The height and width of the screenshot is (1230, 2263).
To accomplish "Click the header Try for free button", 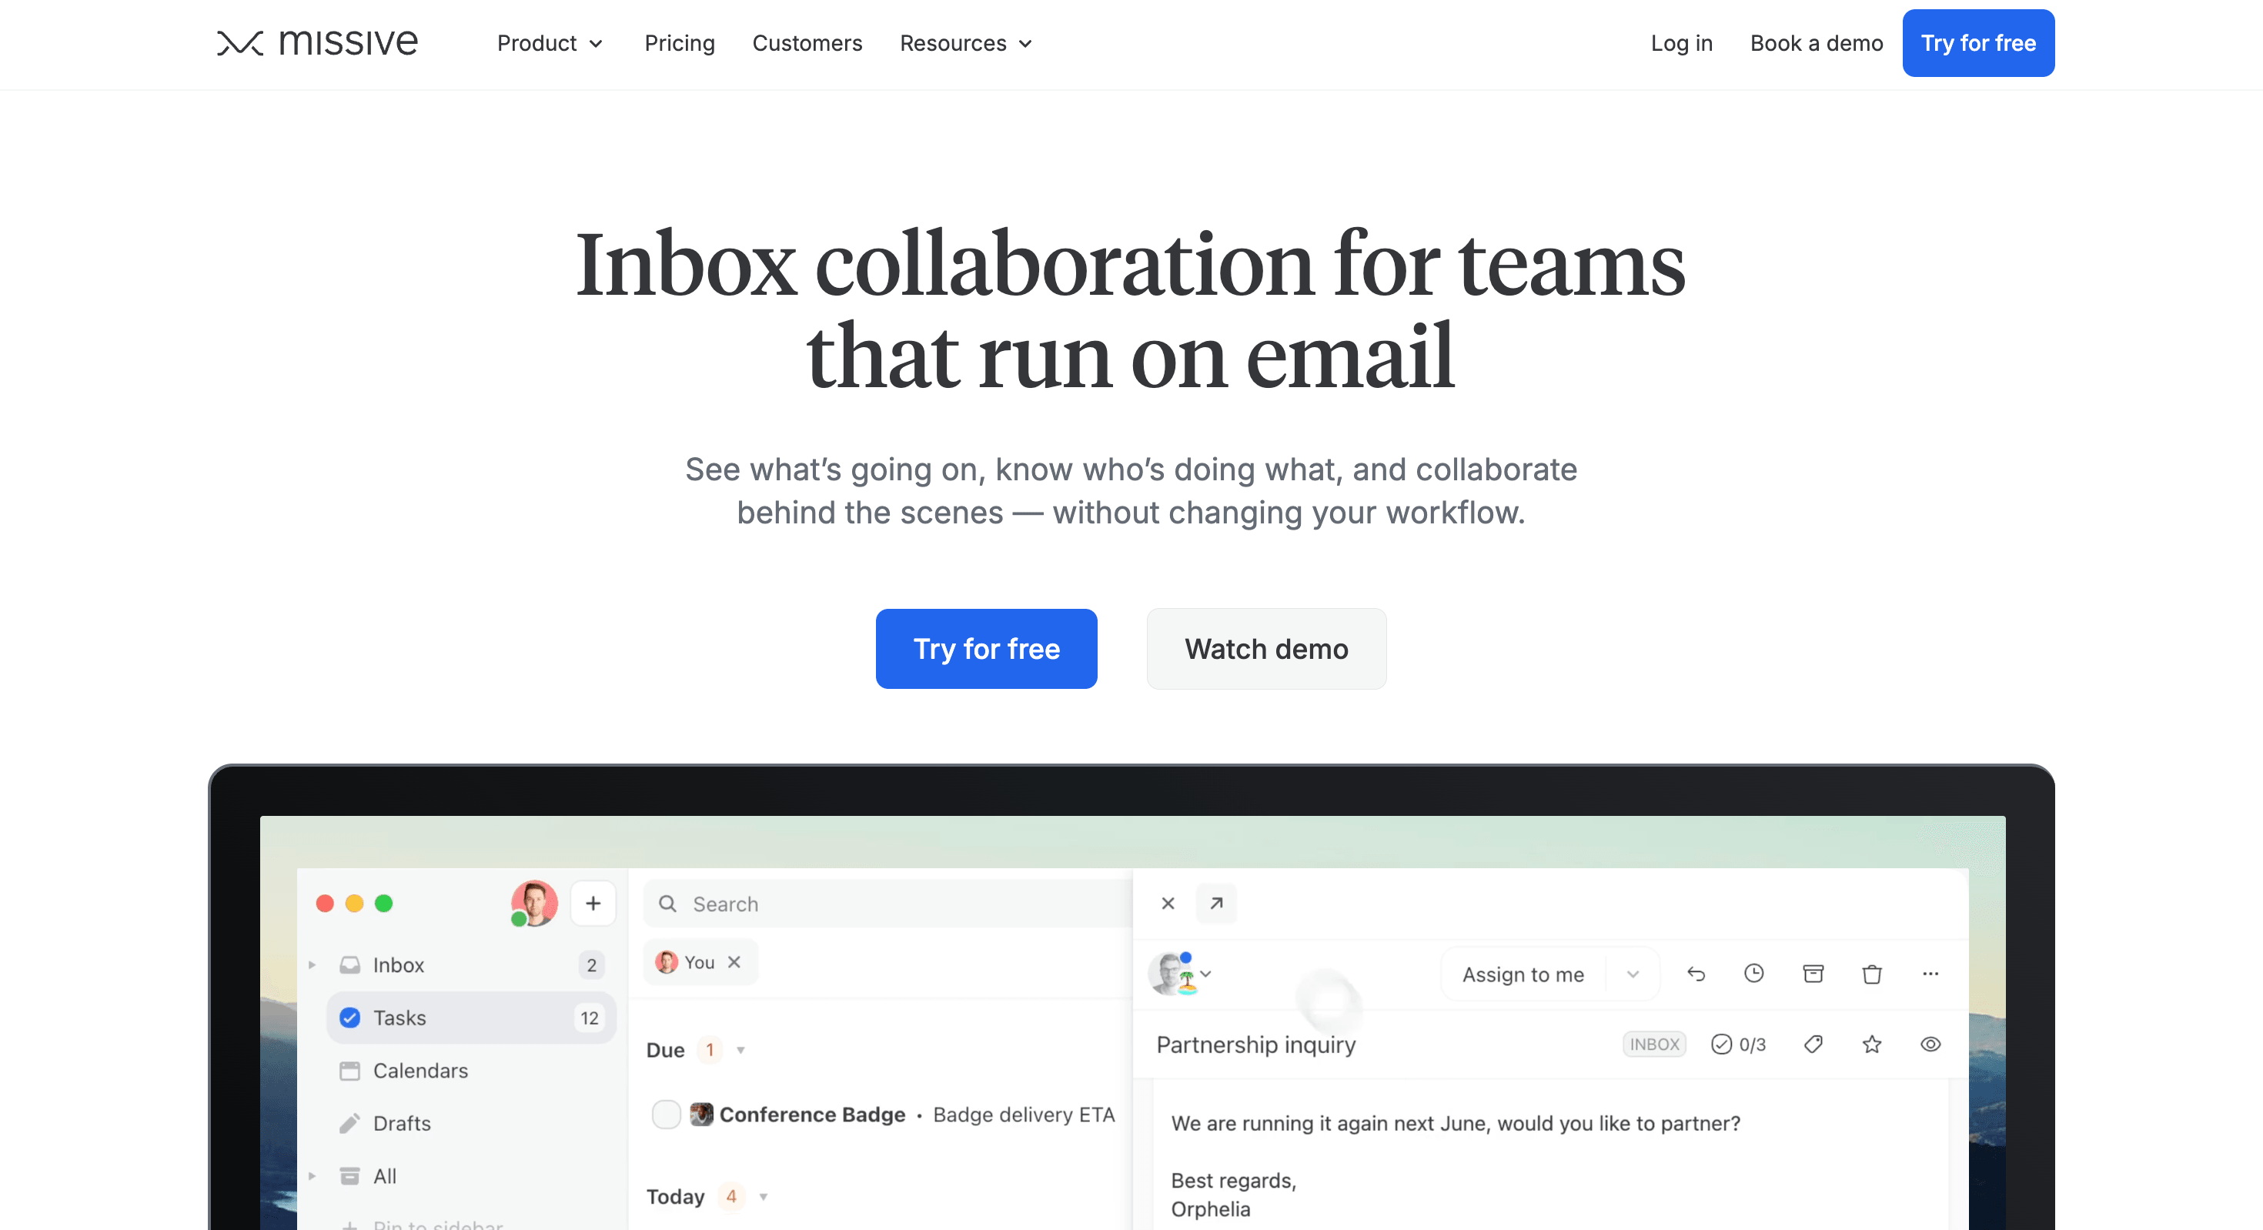I will [1977, 43].
